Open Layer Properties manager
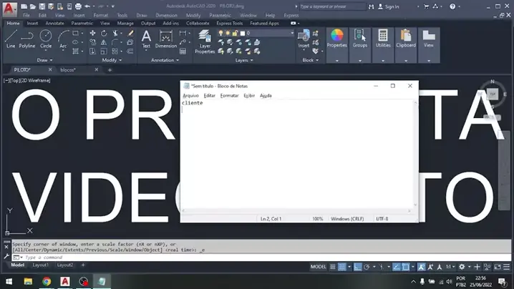Image resolution: width=514 pixels, height=289 pixels. 205,41
